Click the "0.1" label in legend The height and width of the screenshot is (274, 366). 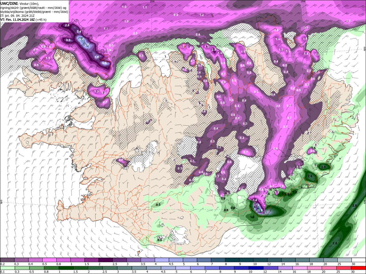3,272
